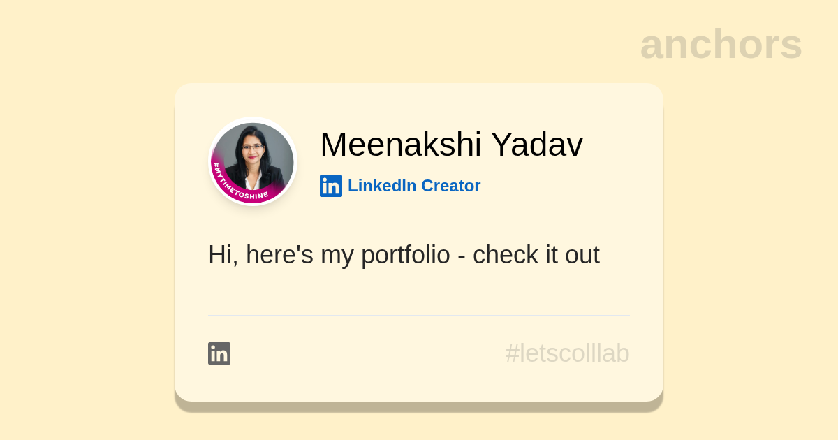Click the portfolio tagline text
The width and height of the screenshot is (838, 440).
404,255
